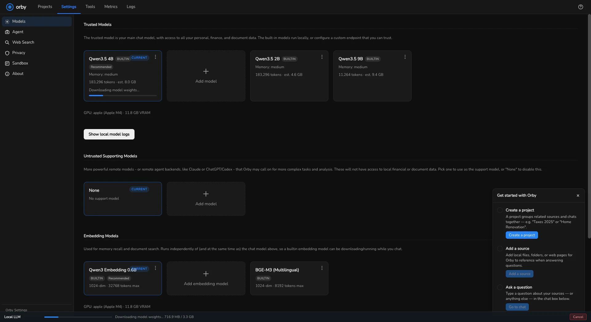Click BUILTIN badge on BGE-M3 card
Image resolution: width=591 pixels, height=322 pixels.
pyautogui.click(x=263, y=278)
